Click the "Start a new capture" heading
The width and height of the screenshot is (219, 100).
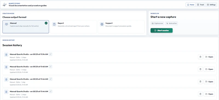[163, 17]
